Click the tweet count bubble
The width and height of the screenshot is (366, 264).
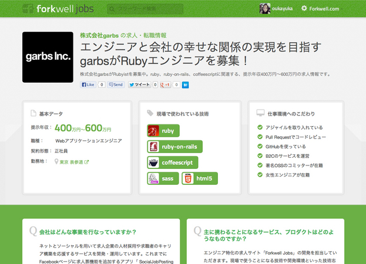pos(155,84)
